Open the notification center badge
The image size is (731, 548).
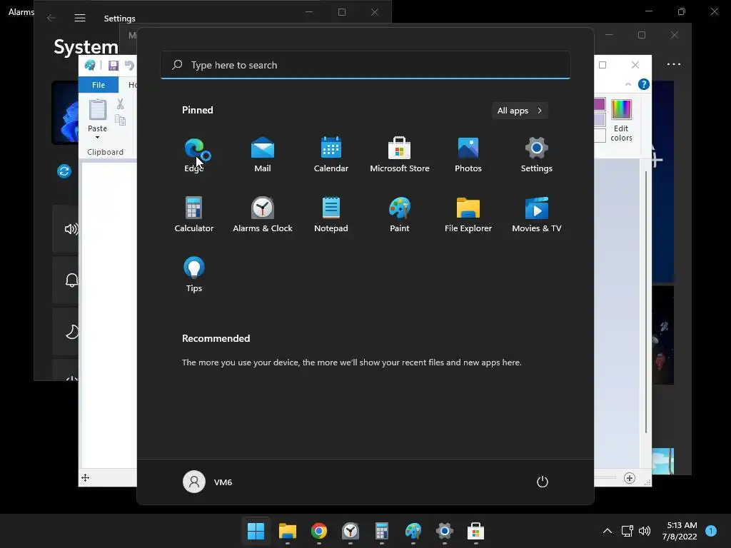711,531
